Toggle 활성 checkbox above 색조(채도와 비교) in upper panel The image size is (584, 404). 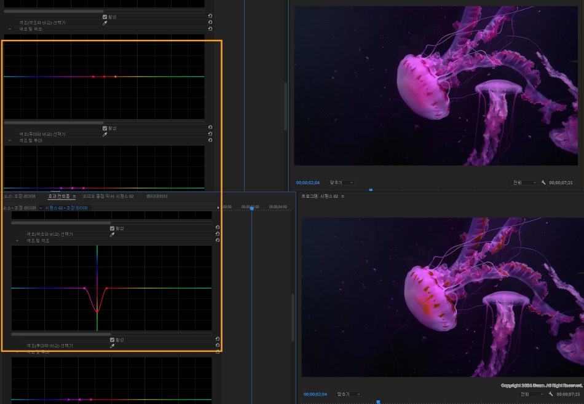[105, 17]
